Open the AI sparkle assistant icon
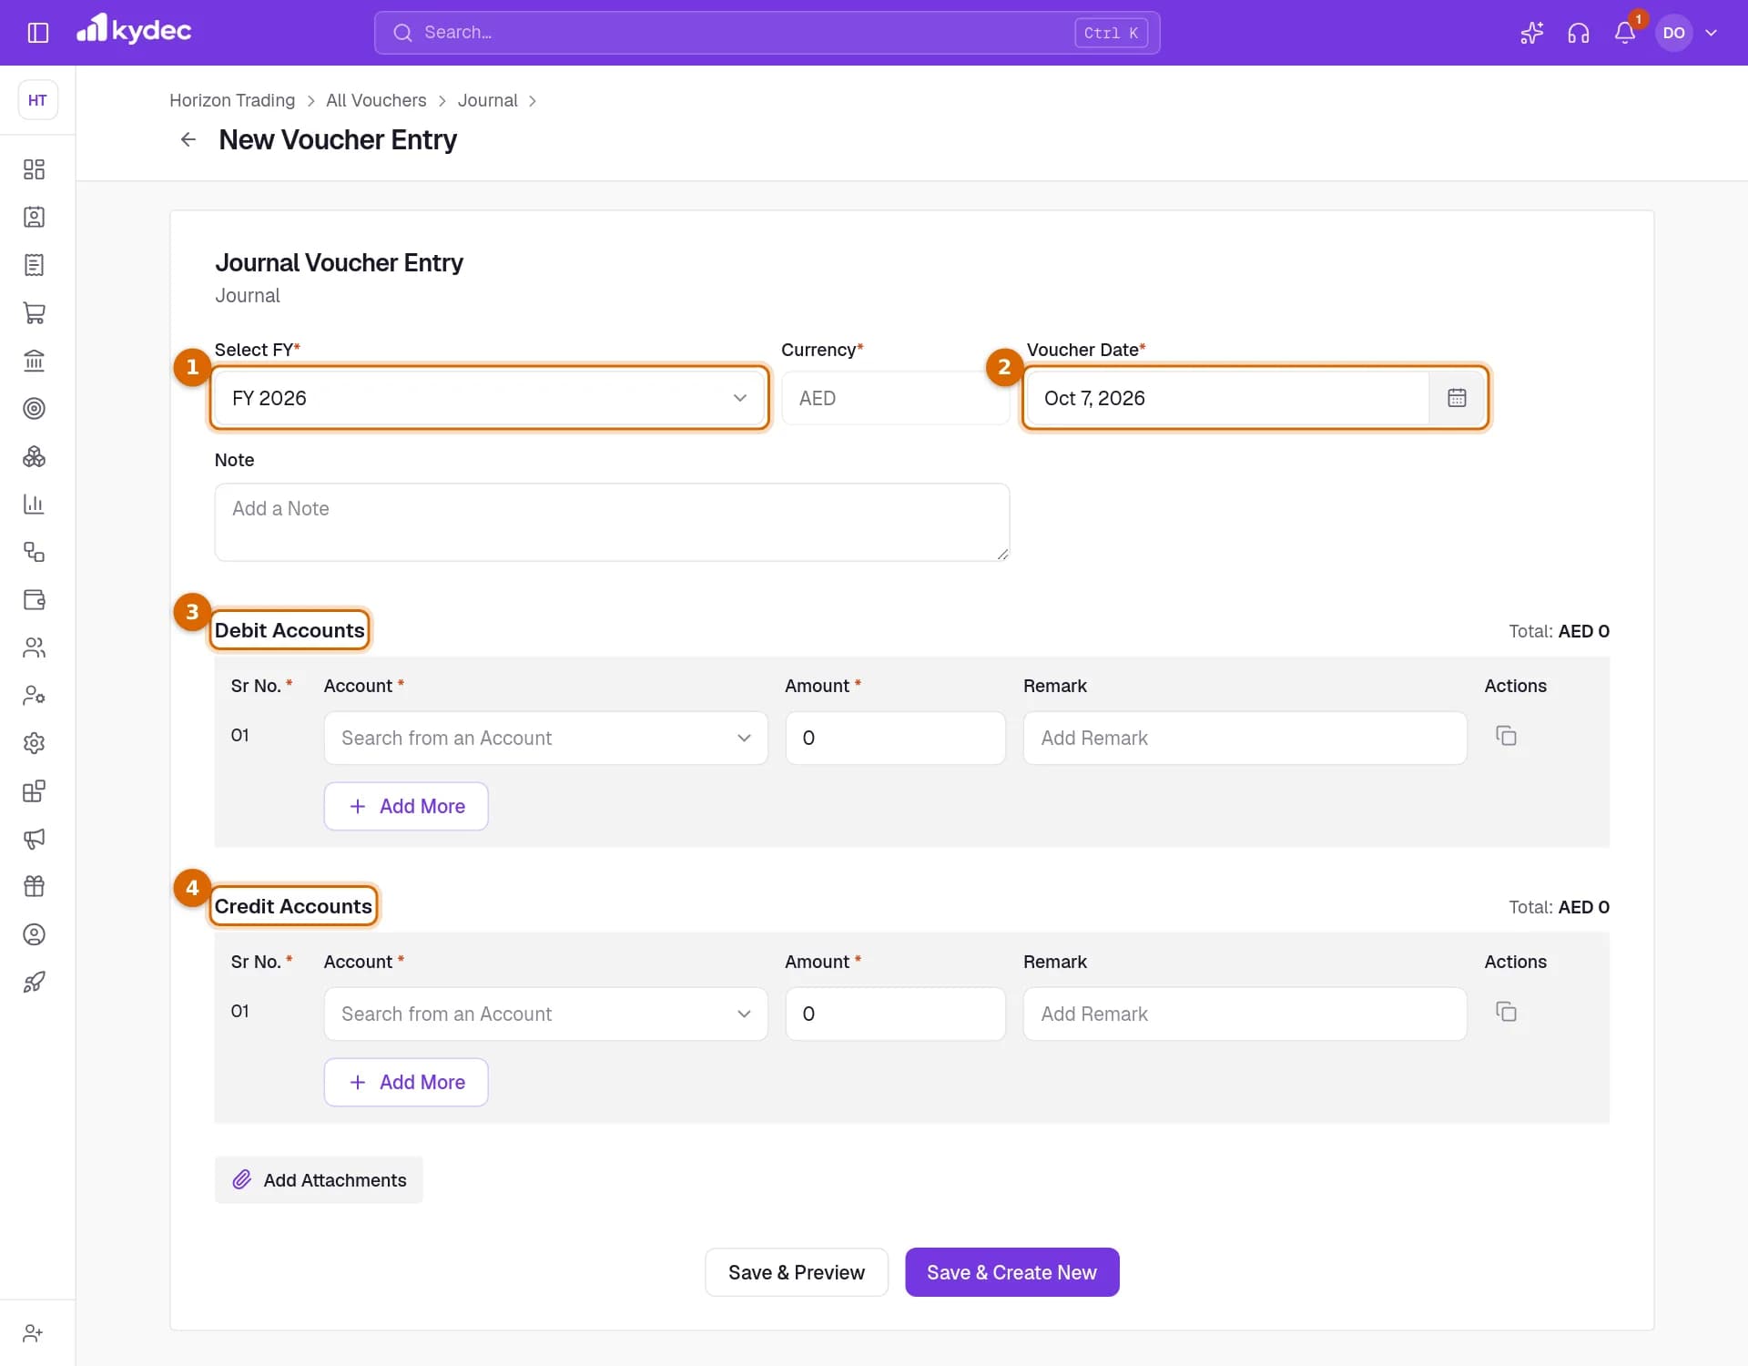The image size is (1748, 1366). (1531, 33)
